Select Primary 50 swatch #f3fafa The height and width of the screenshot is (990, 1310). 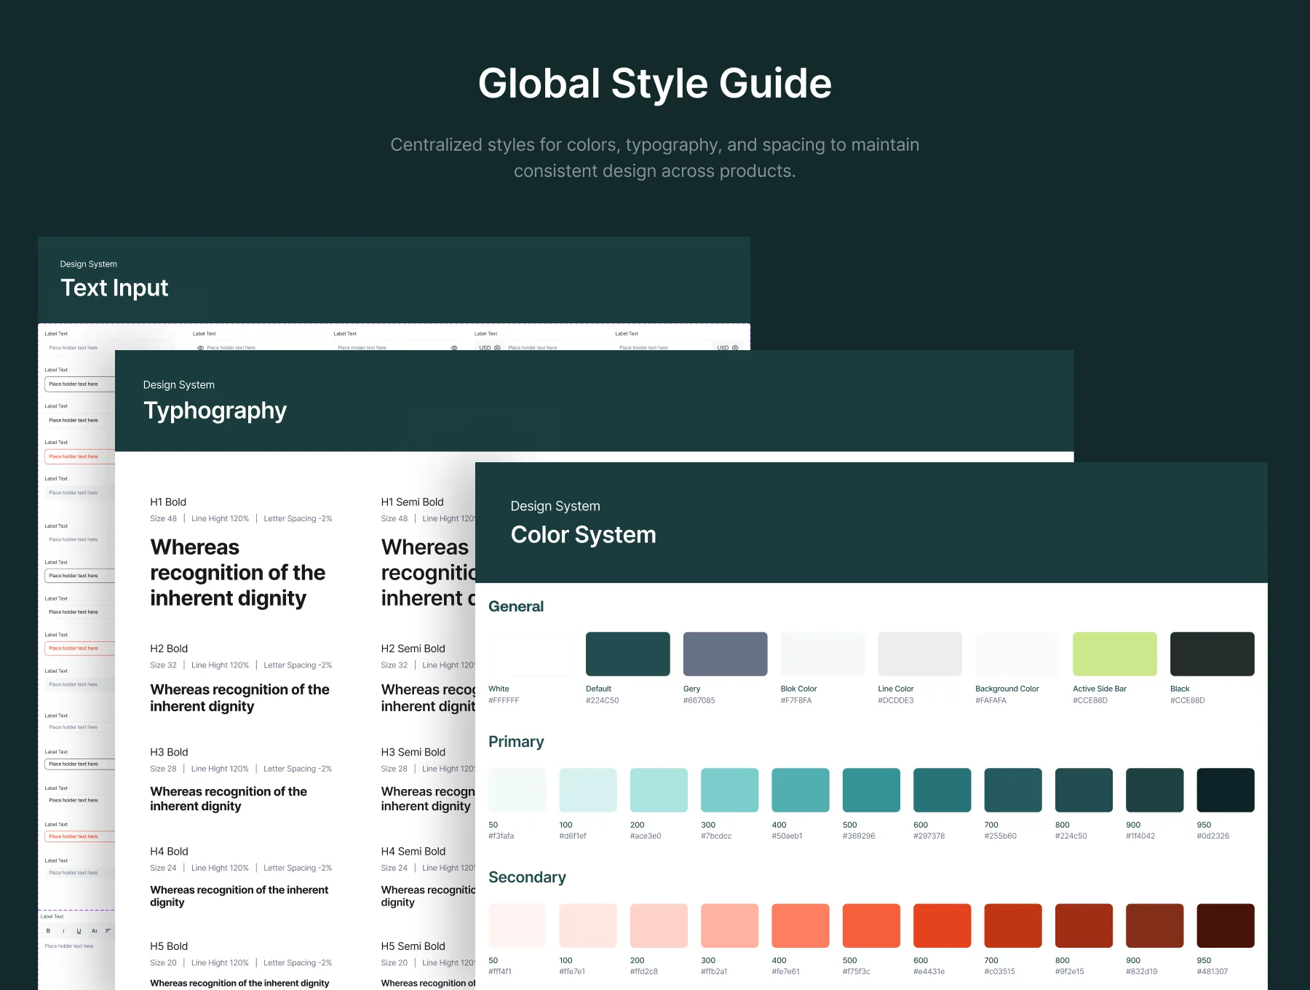(x=517, y=790)
